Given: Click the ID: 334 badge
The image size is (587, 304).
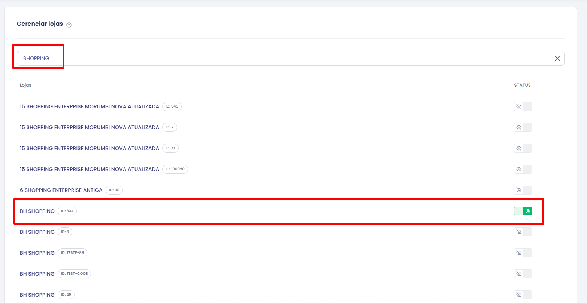Looking at the screenshot, I should (67, 211).
